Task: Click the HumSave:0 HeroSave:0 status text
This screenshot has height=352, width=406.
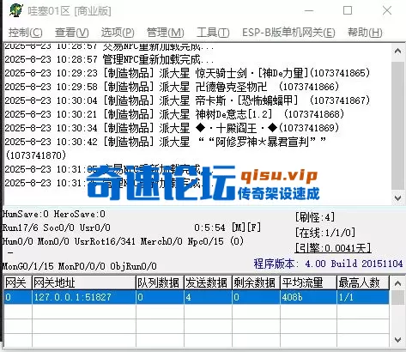Action: click(x=54, y=214)
